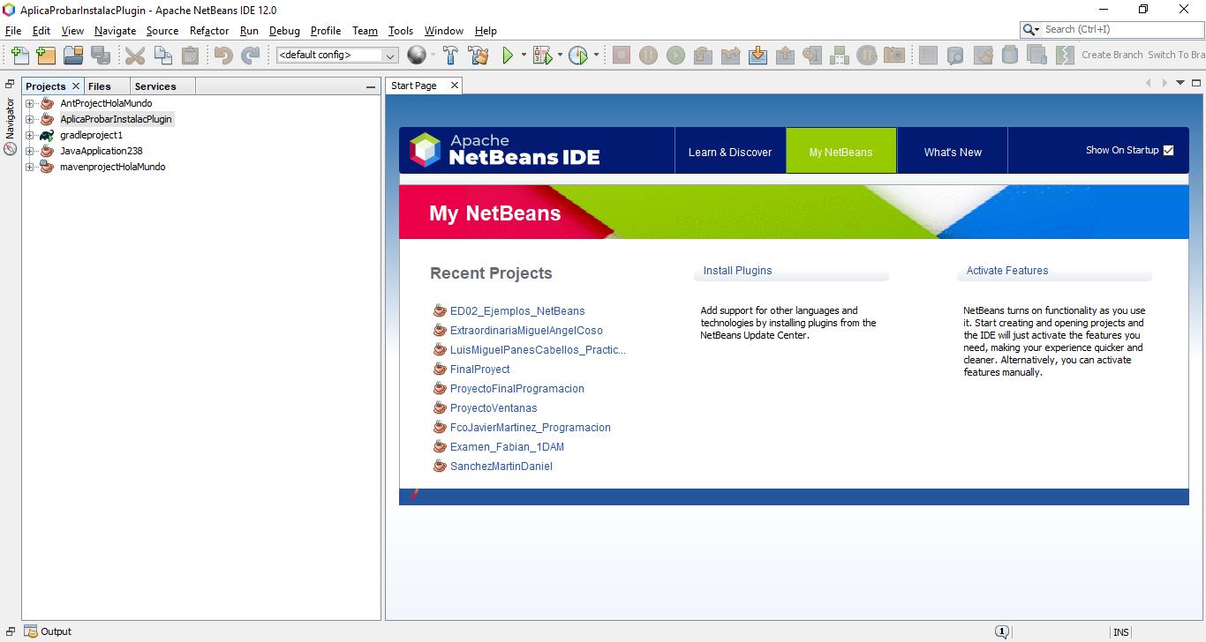
Task: Expand the mavenprojectHolaMundo project node
Action: coord(29,167)
